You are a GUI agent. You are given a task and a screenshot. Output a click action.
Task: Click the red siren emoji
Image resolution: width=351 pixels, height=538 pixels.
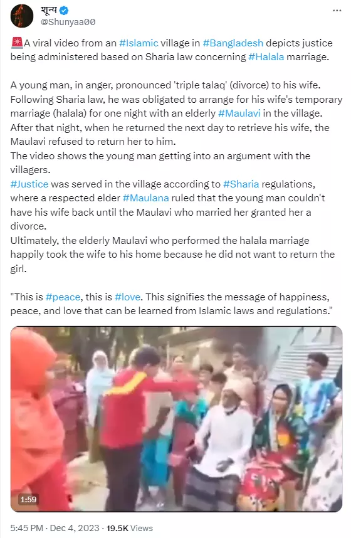17,43
